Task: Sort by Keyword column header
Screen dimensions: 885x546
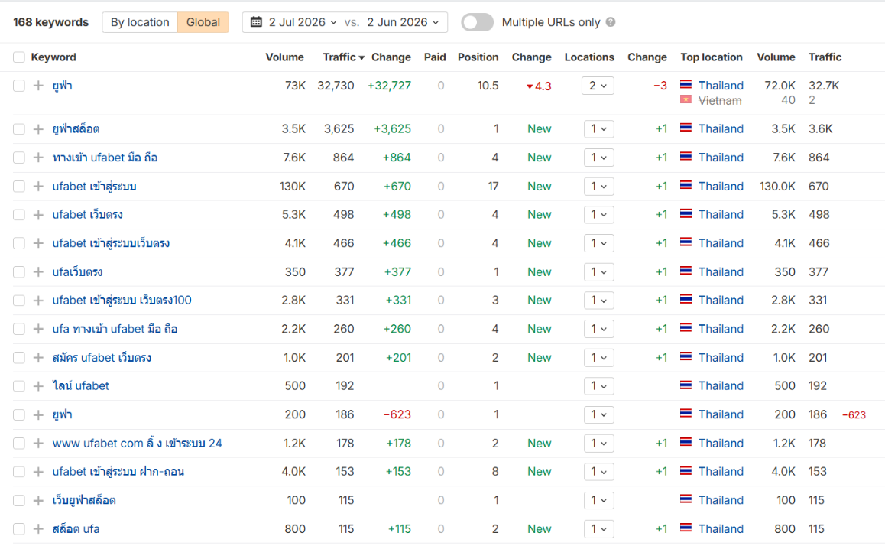Action: click(53, 57)
